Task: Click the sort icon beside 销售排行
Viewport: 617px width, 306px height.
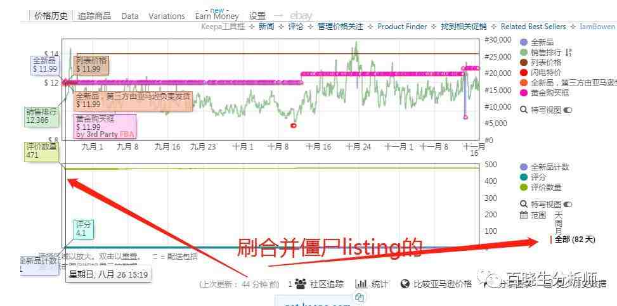Action: [x=569, y=53]
